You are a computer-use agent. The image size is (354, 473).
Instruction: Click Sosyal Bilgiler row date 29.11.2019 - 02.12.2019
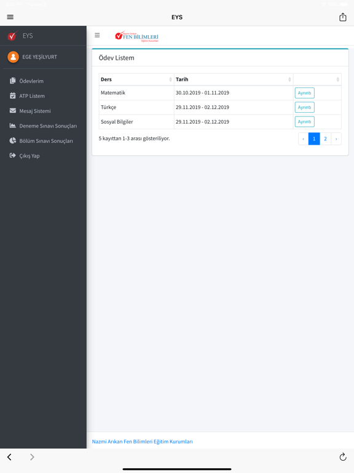(202, 122)
